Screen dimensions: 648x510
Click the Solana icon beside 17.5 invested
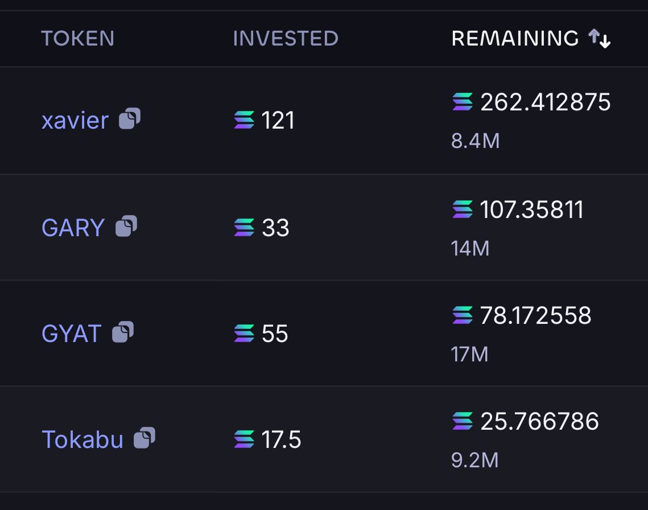tap(244, 439)
